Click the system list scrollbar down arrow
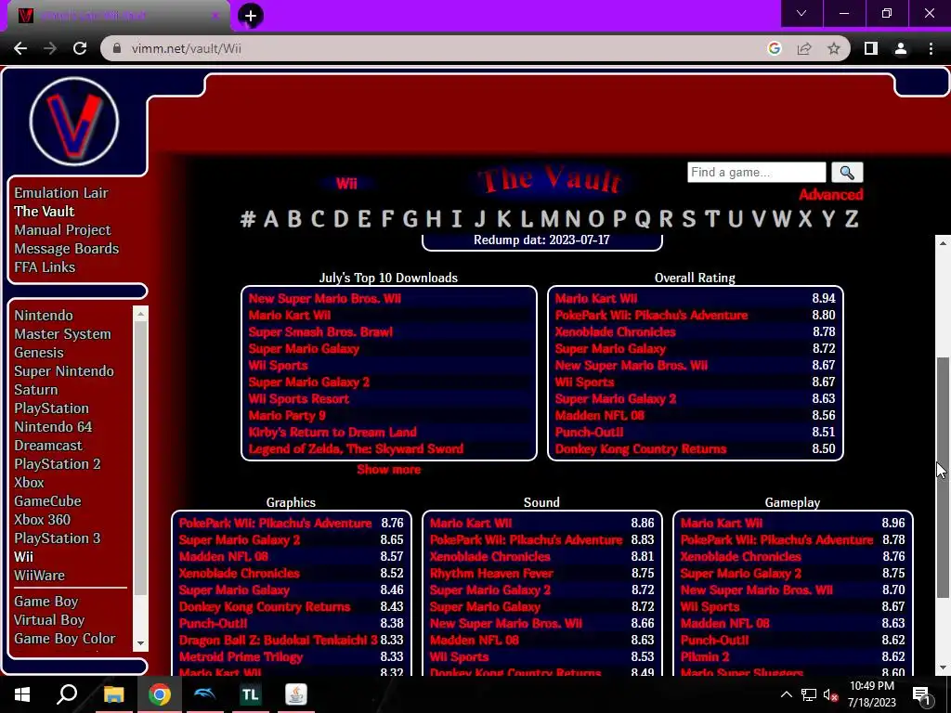Viewport: 951px width, 713px height. point(141,643)
